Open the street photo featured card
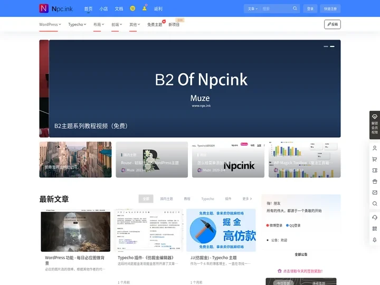 coord(75,159)
